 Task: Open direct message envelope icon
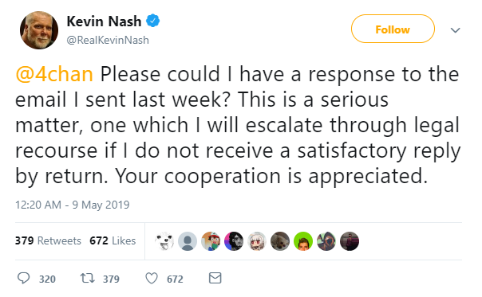pyautogui.click(x=215, y=278)
